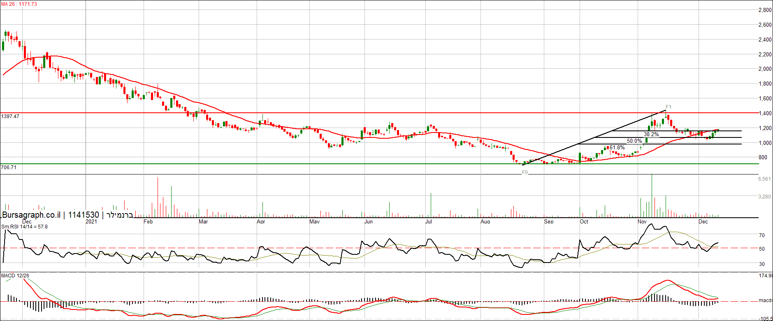Select the Nov month on time axis

642,222
